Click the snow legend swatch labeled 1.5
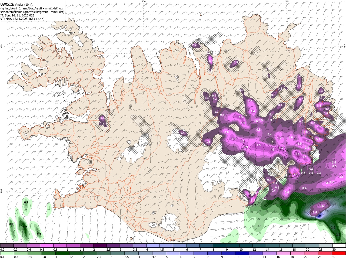The width and height of the screenshot is (346, 259). coord(86,246)
